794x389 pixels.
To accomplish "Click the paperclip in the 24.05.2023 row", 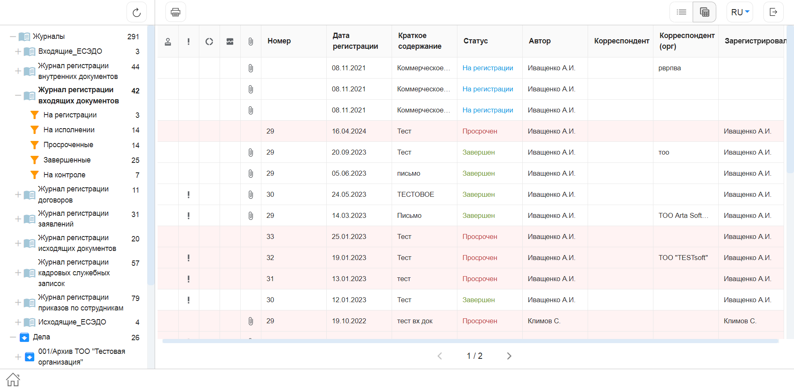I will 251,195.
